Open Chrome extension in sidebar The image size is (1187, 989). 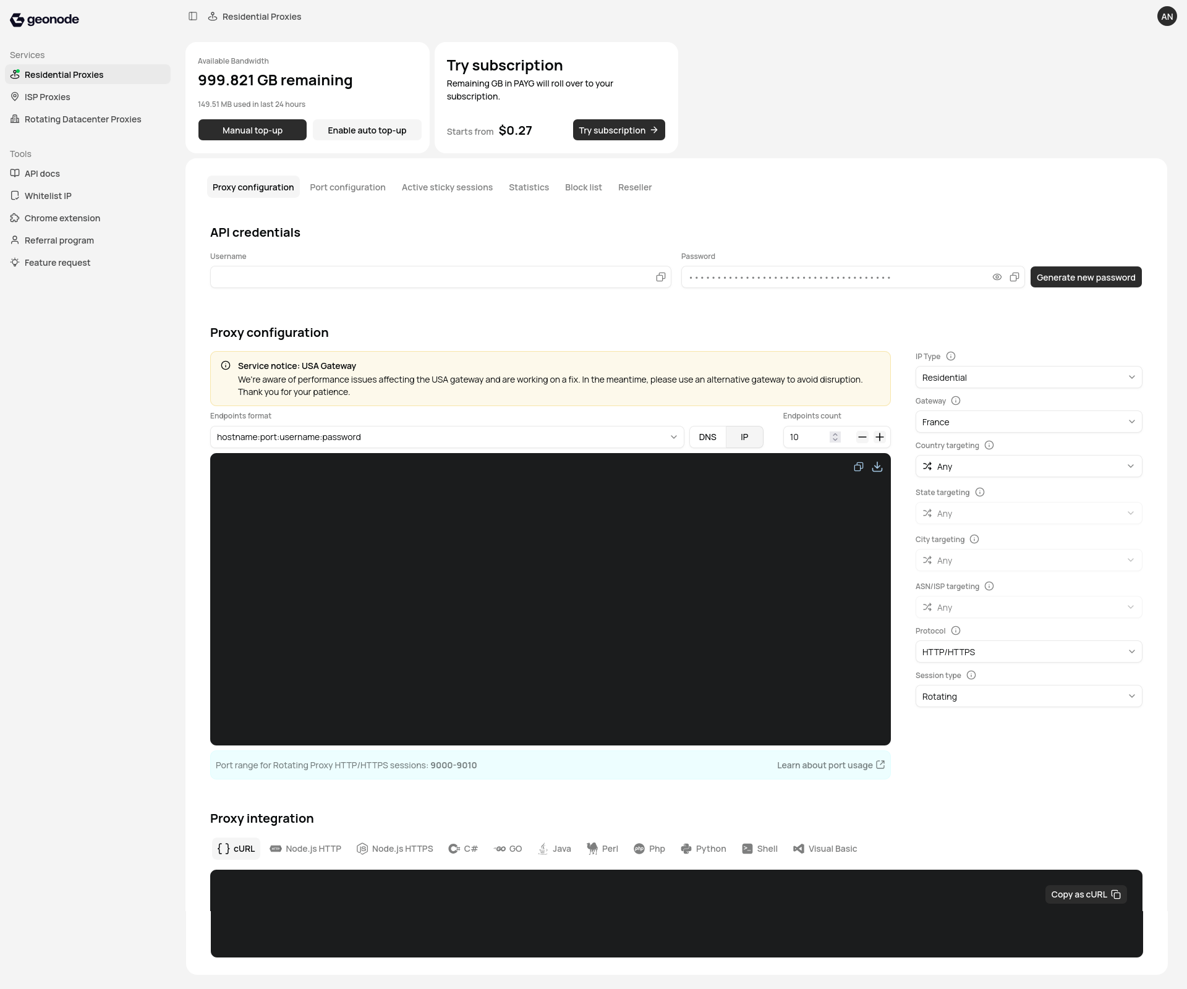click(88, 218)
